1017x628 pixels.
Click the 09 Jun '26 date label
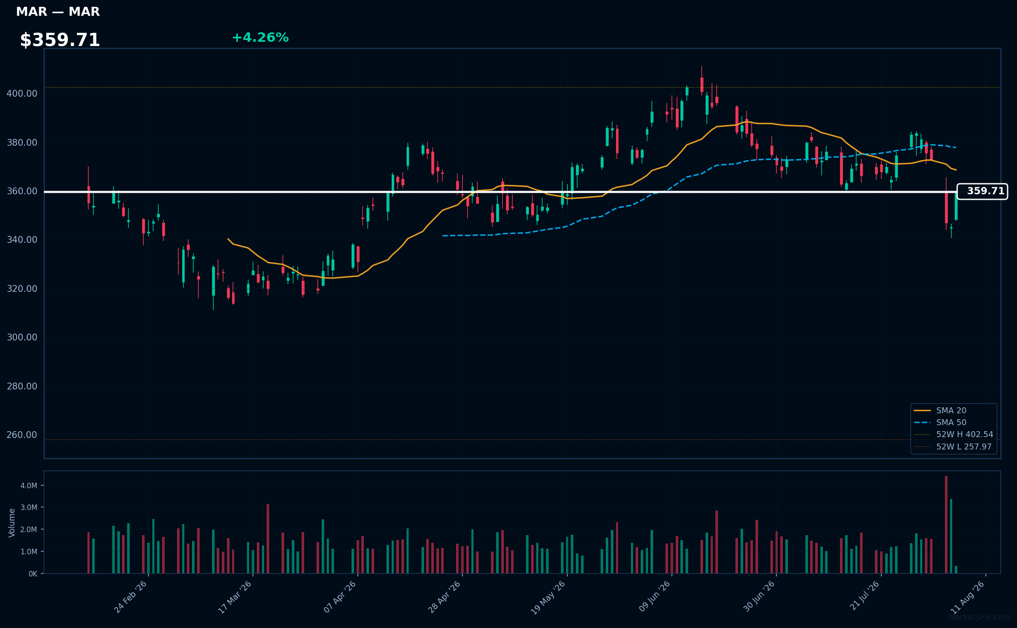(654, 596)
